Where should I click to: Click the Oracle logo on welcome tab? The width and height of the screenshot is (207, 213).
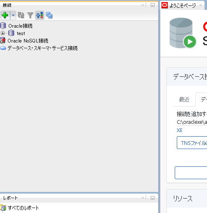point(165,5)
